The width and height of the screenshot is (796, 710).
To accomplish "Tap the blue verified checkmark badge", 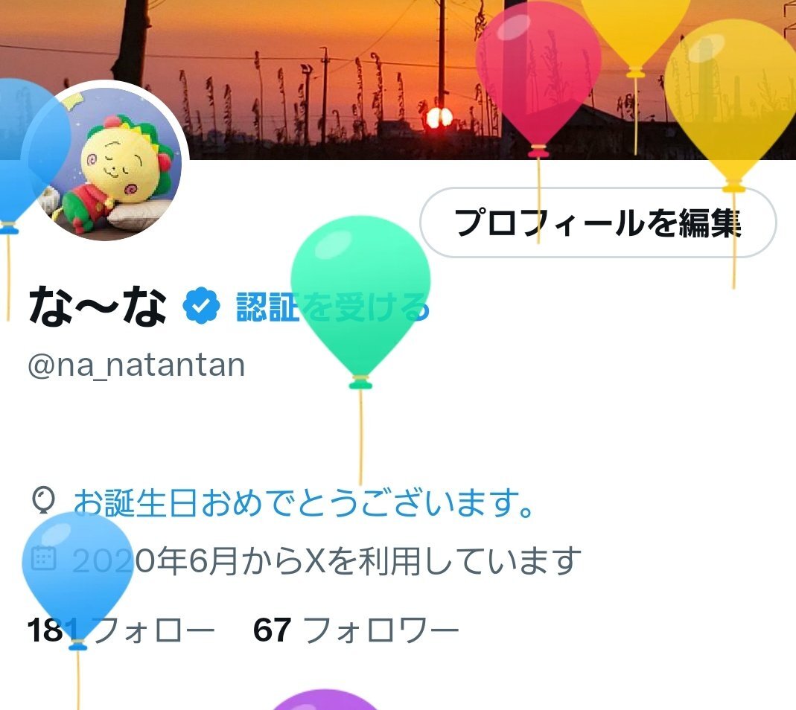I will tap(202, 306).
